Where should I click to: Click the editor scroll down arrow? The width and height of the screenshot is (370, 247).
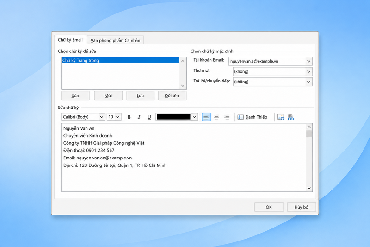tap(309, 188)
